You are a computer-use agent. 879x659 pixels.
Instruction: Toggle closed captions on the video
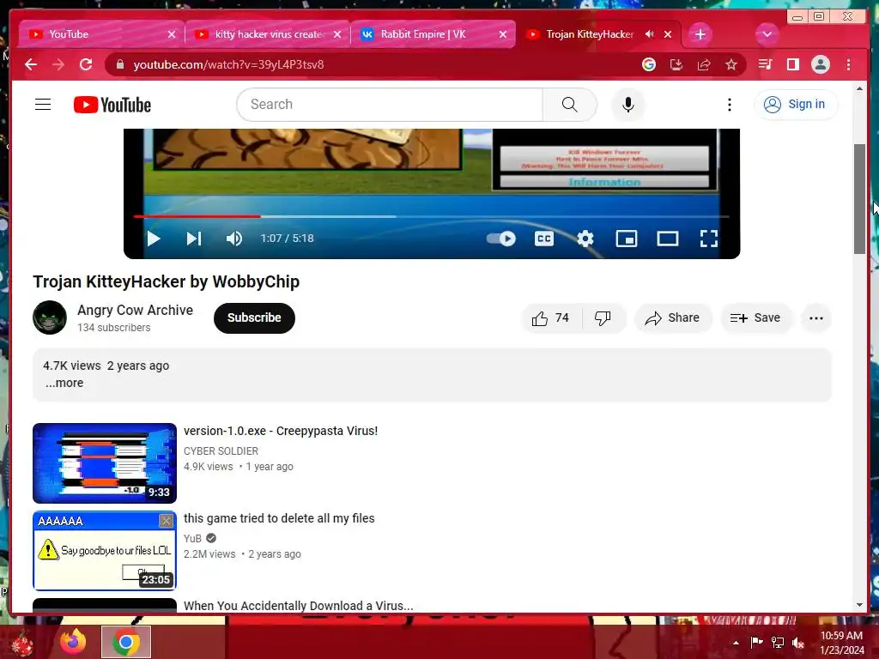(543, 239)
